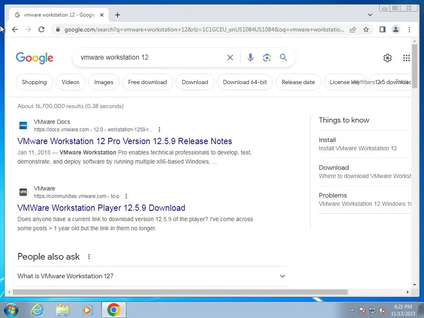424x318 pixels.
Task: Open the Action Center flag icon
Action: (x=362, y=310)
